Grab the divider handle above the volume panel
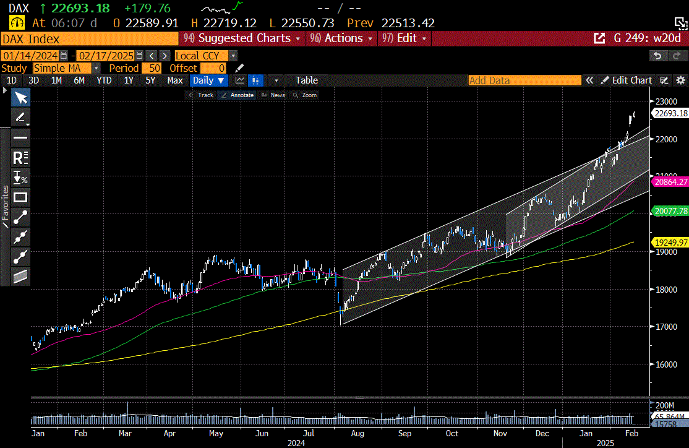Screen dimensions: 689x448 pos(360,397)
